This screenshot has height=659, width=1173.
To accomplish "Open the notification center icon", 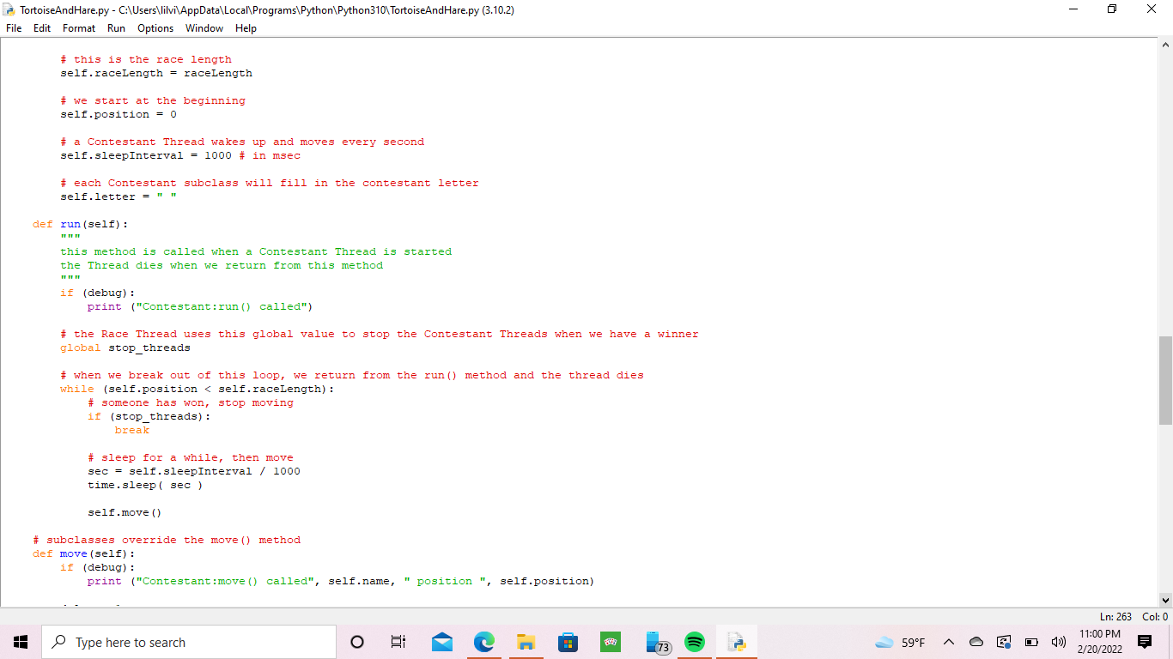I will tap(1144, 642).
